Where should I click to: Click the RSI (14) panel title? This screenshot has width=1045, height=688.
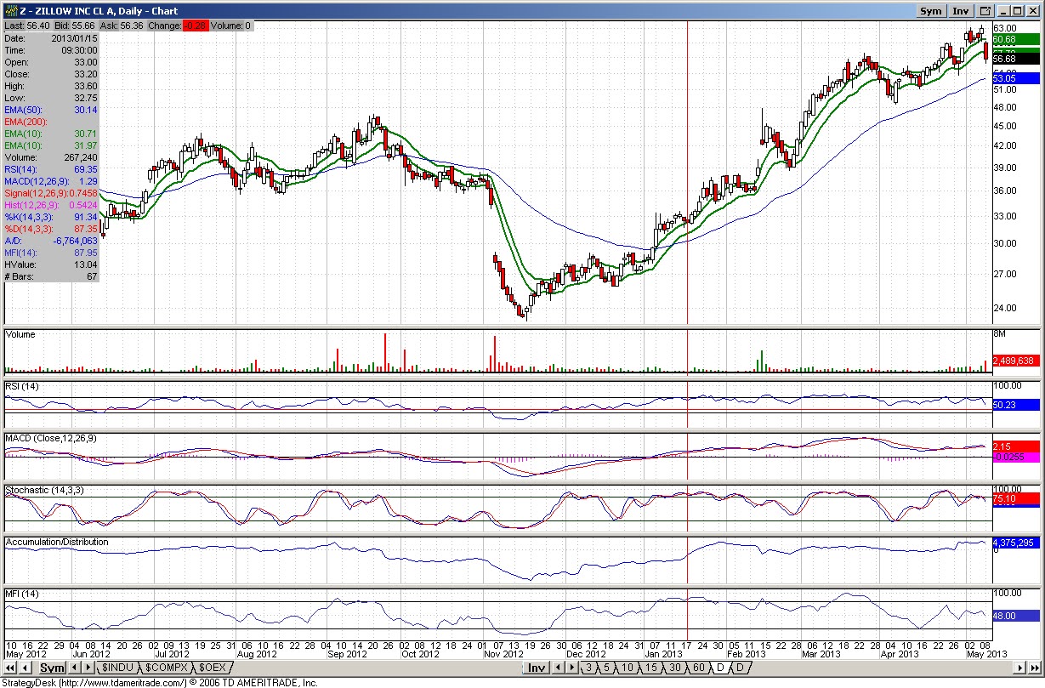tap(22, 386)
